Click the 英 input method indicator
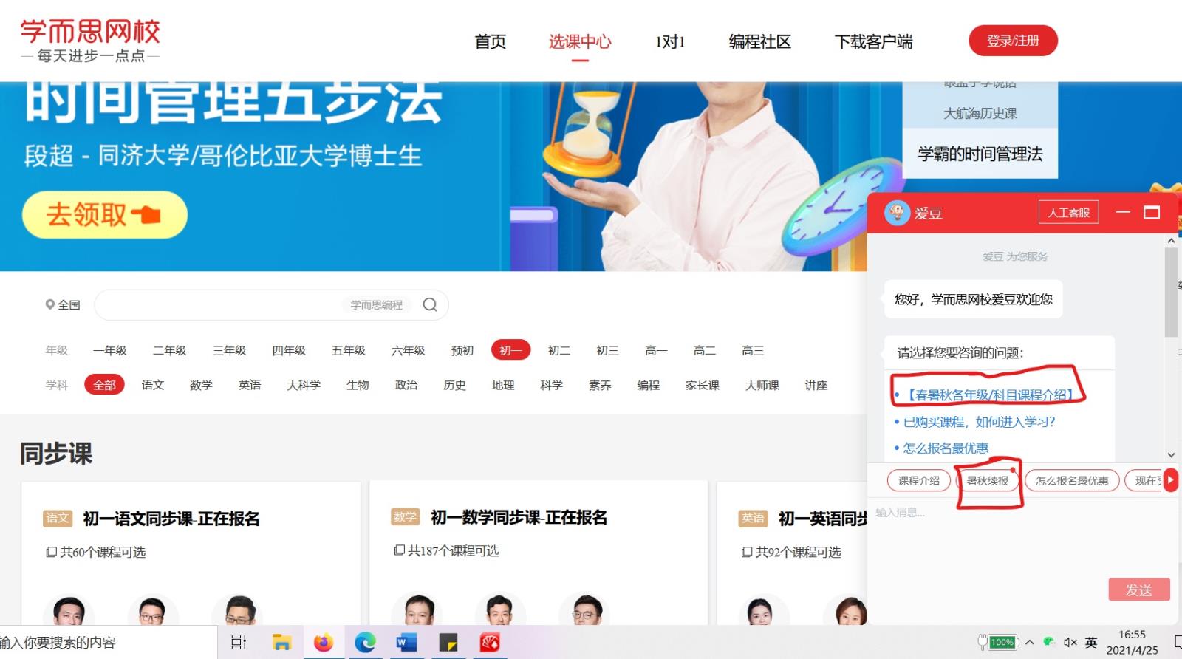 [x=1091, y=642]
